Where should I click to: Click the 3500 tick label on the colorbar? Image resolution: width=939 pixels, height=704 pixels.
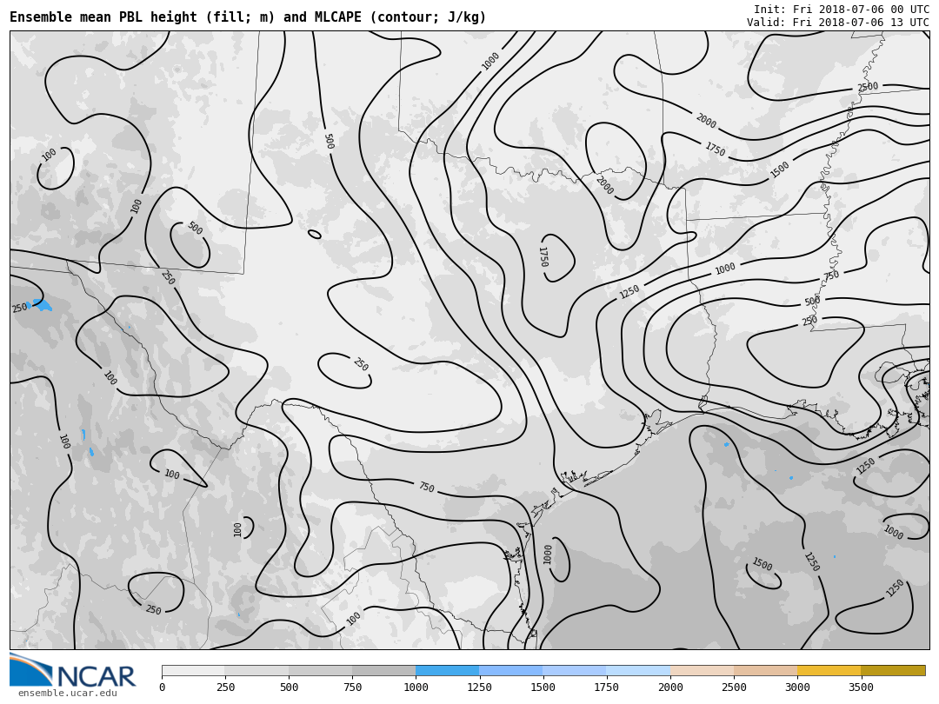[x=861, y=687]
